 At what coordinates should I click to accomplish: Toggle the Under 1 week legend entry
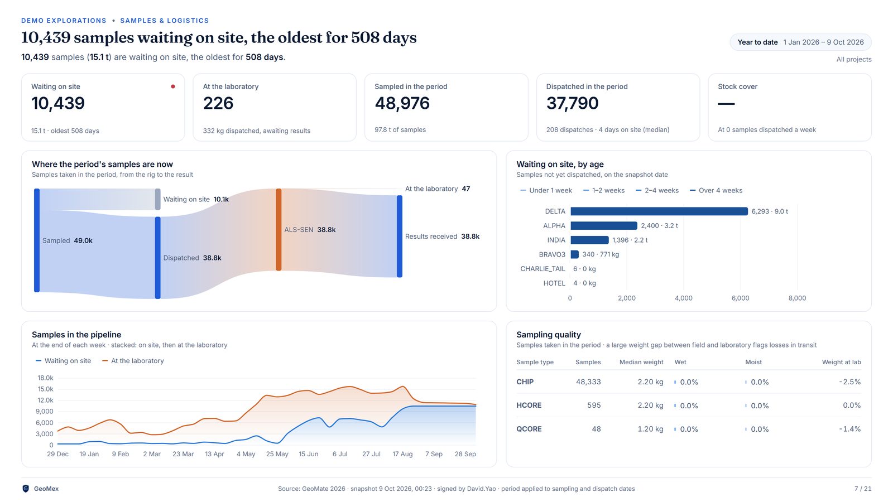(546, 190)
